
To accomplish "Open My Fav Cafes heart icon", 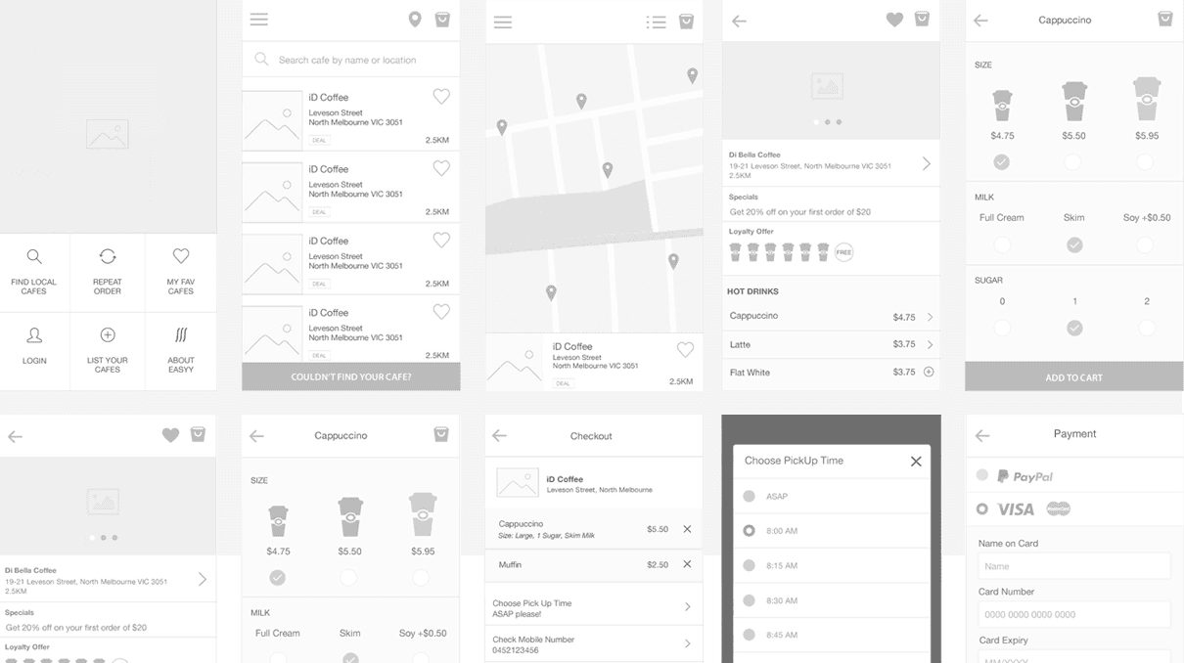I will coord(181,256).
